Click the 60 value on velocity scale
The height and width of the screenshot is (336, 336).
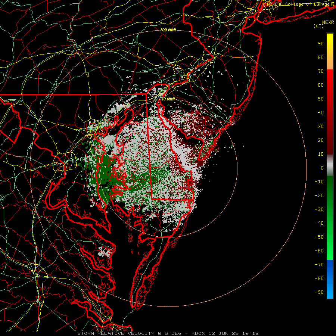point(321,85)
